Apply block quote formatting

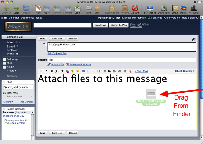(x=109, y=71)
